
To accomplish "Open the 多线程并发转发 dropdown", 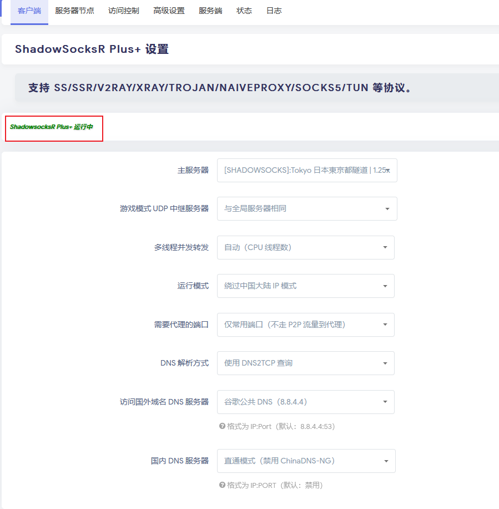I will click(x=305, y=247).
